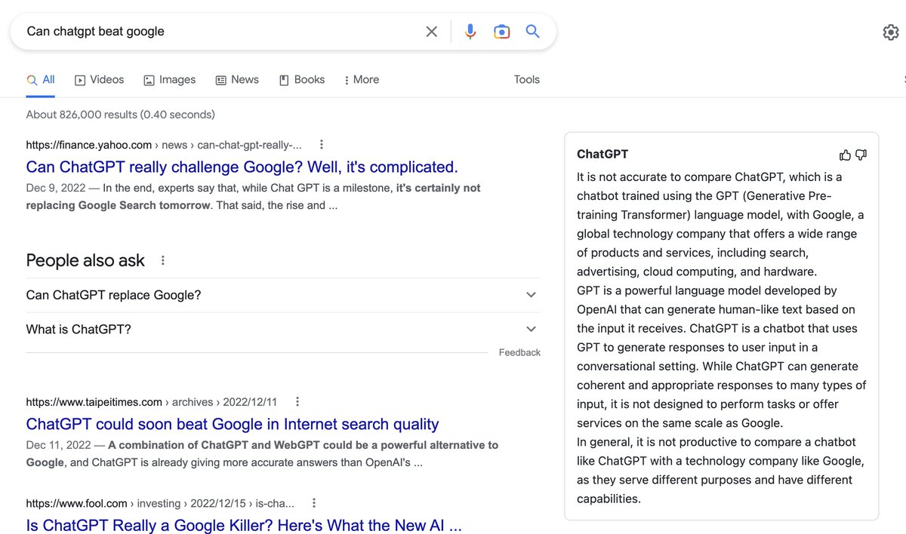Click the Tools button

click(x=526, y=79)
